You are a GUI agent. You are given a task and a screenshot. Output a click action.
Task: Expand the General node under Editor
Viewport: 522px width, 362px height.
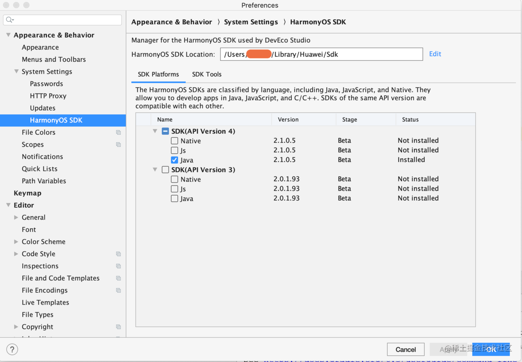point(16,218)
